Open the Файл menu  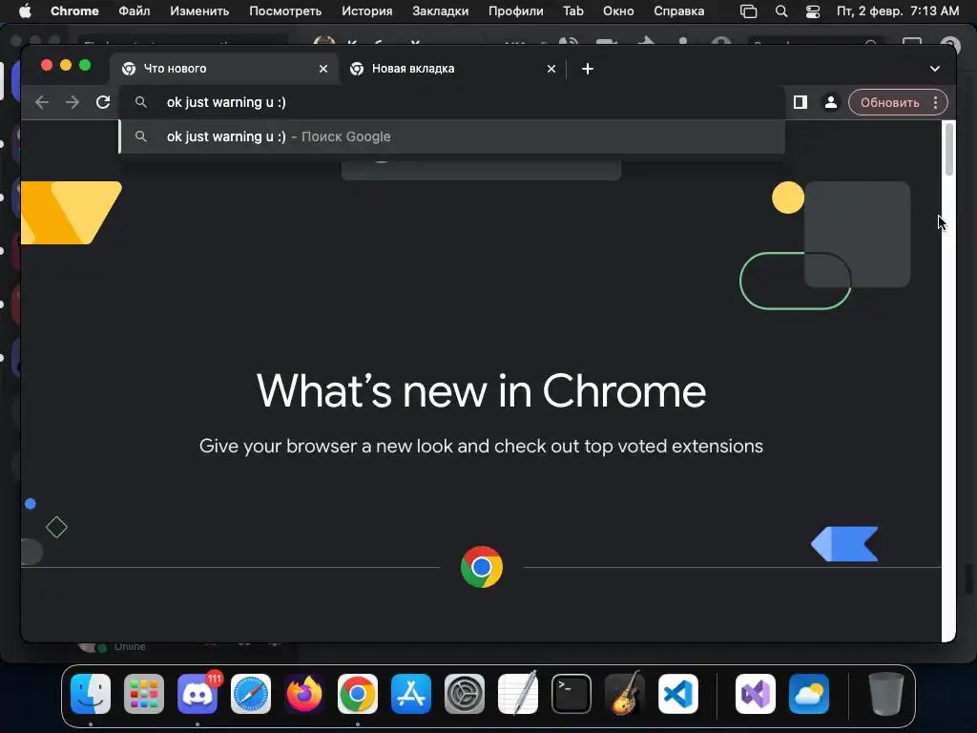point(135,11)
